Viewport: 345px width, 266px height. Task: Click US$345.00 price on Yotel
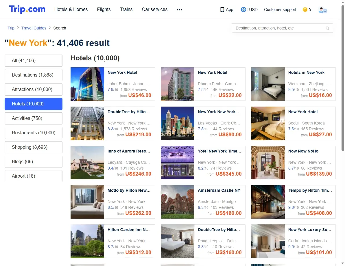229,174
